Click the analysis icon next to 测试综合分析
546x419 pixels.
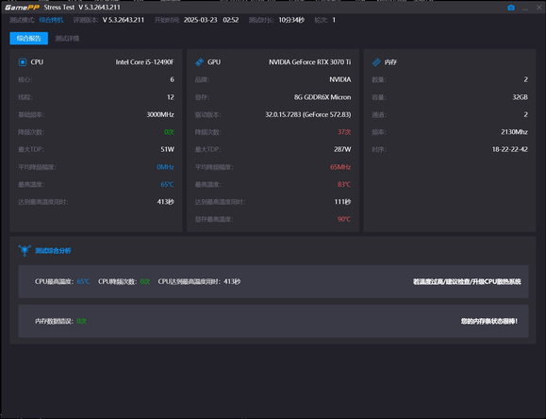coord(25,250)
